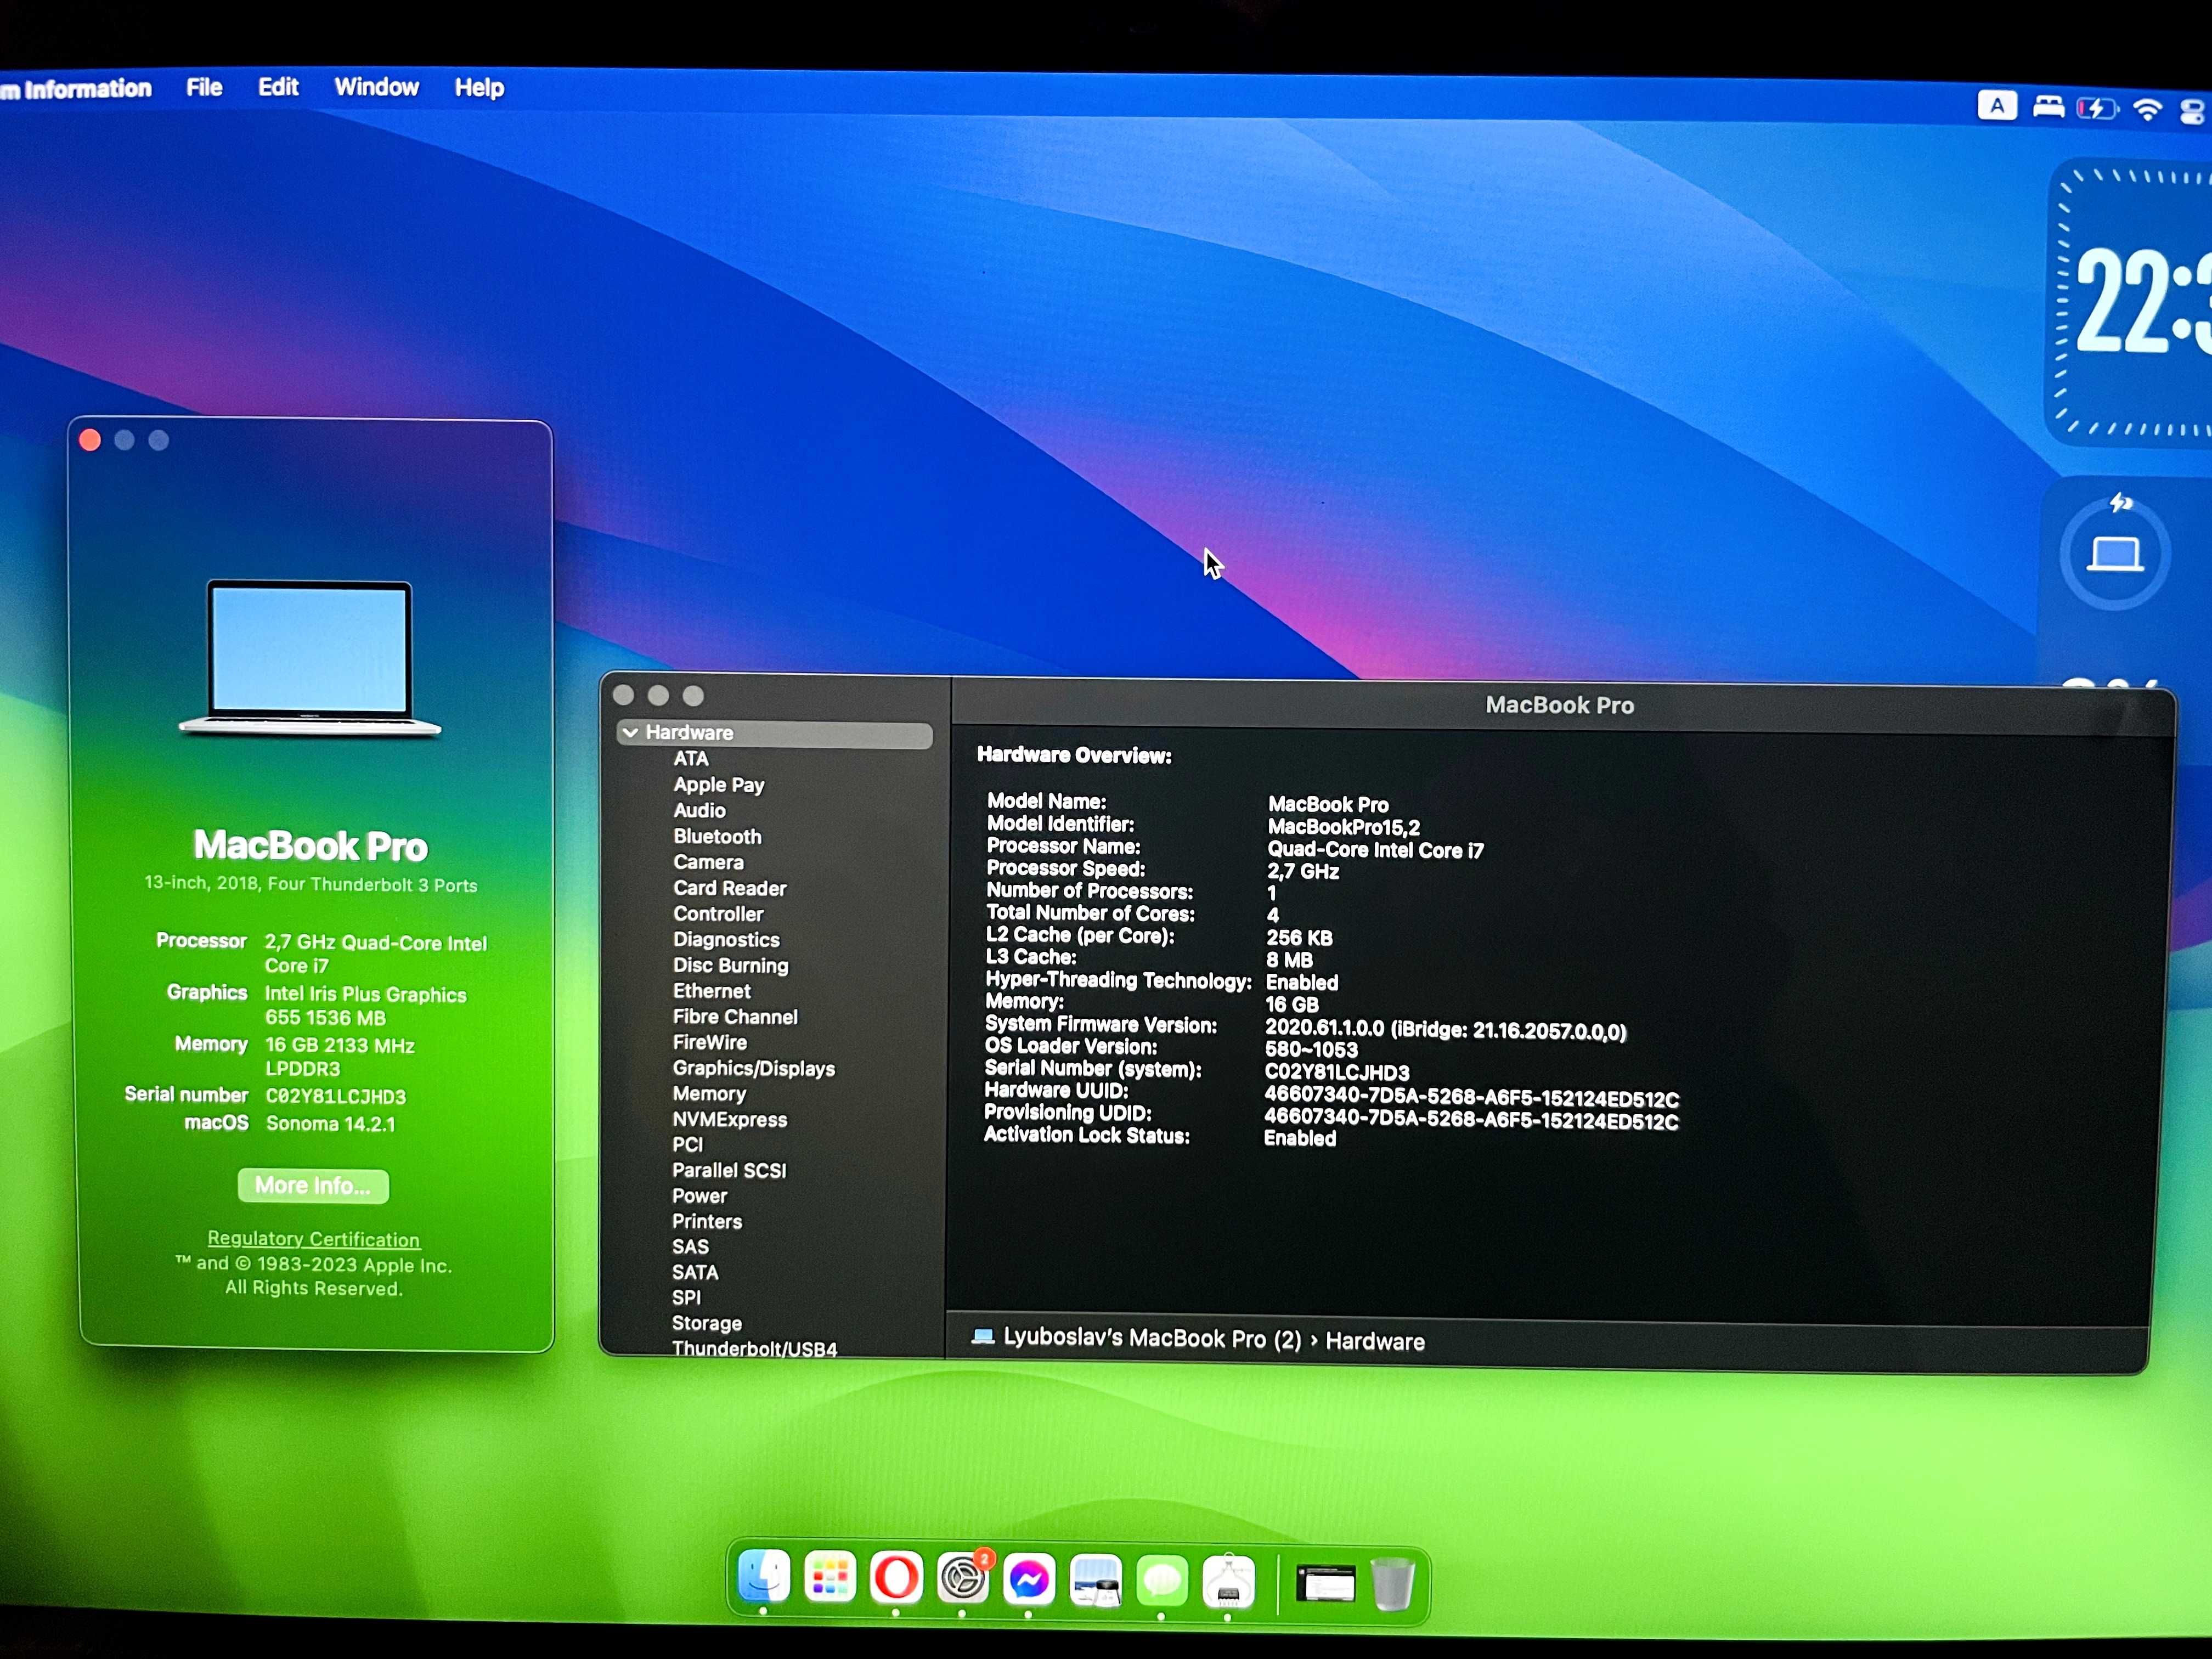Image resolution: width=2212 pixels, height=1659 pixels.
Task: Open the Window menu
Action: (x=376, y=87)
